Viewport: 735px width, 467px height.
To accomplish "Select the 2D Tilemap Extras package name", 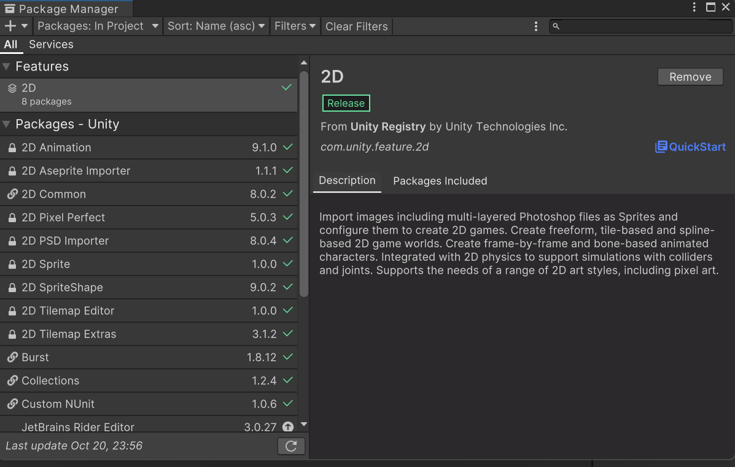I will tap(69, 334).
